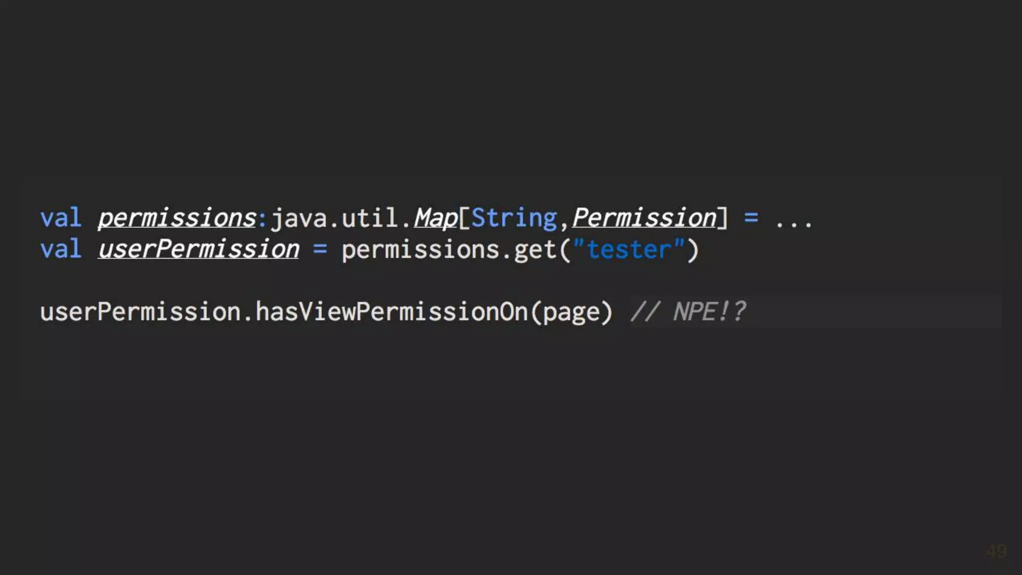This screenshot has width=1022, height=575.
Task: Click the equals sign after userPermission
Action: (x=320, y=249)
